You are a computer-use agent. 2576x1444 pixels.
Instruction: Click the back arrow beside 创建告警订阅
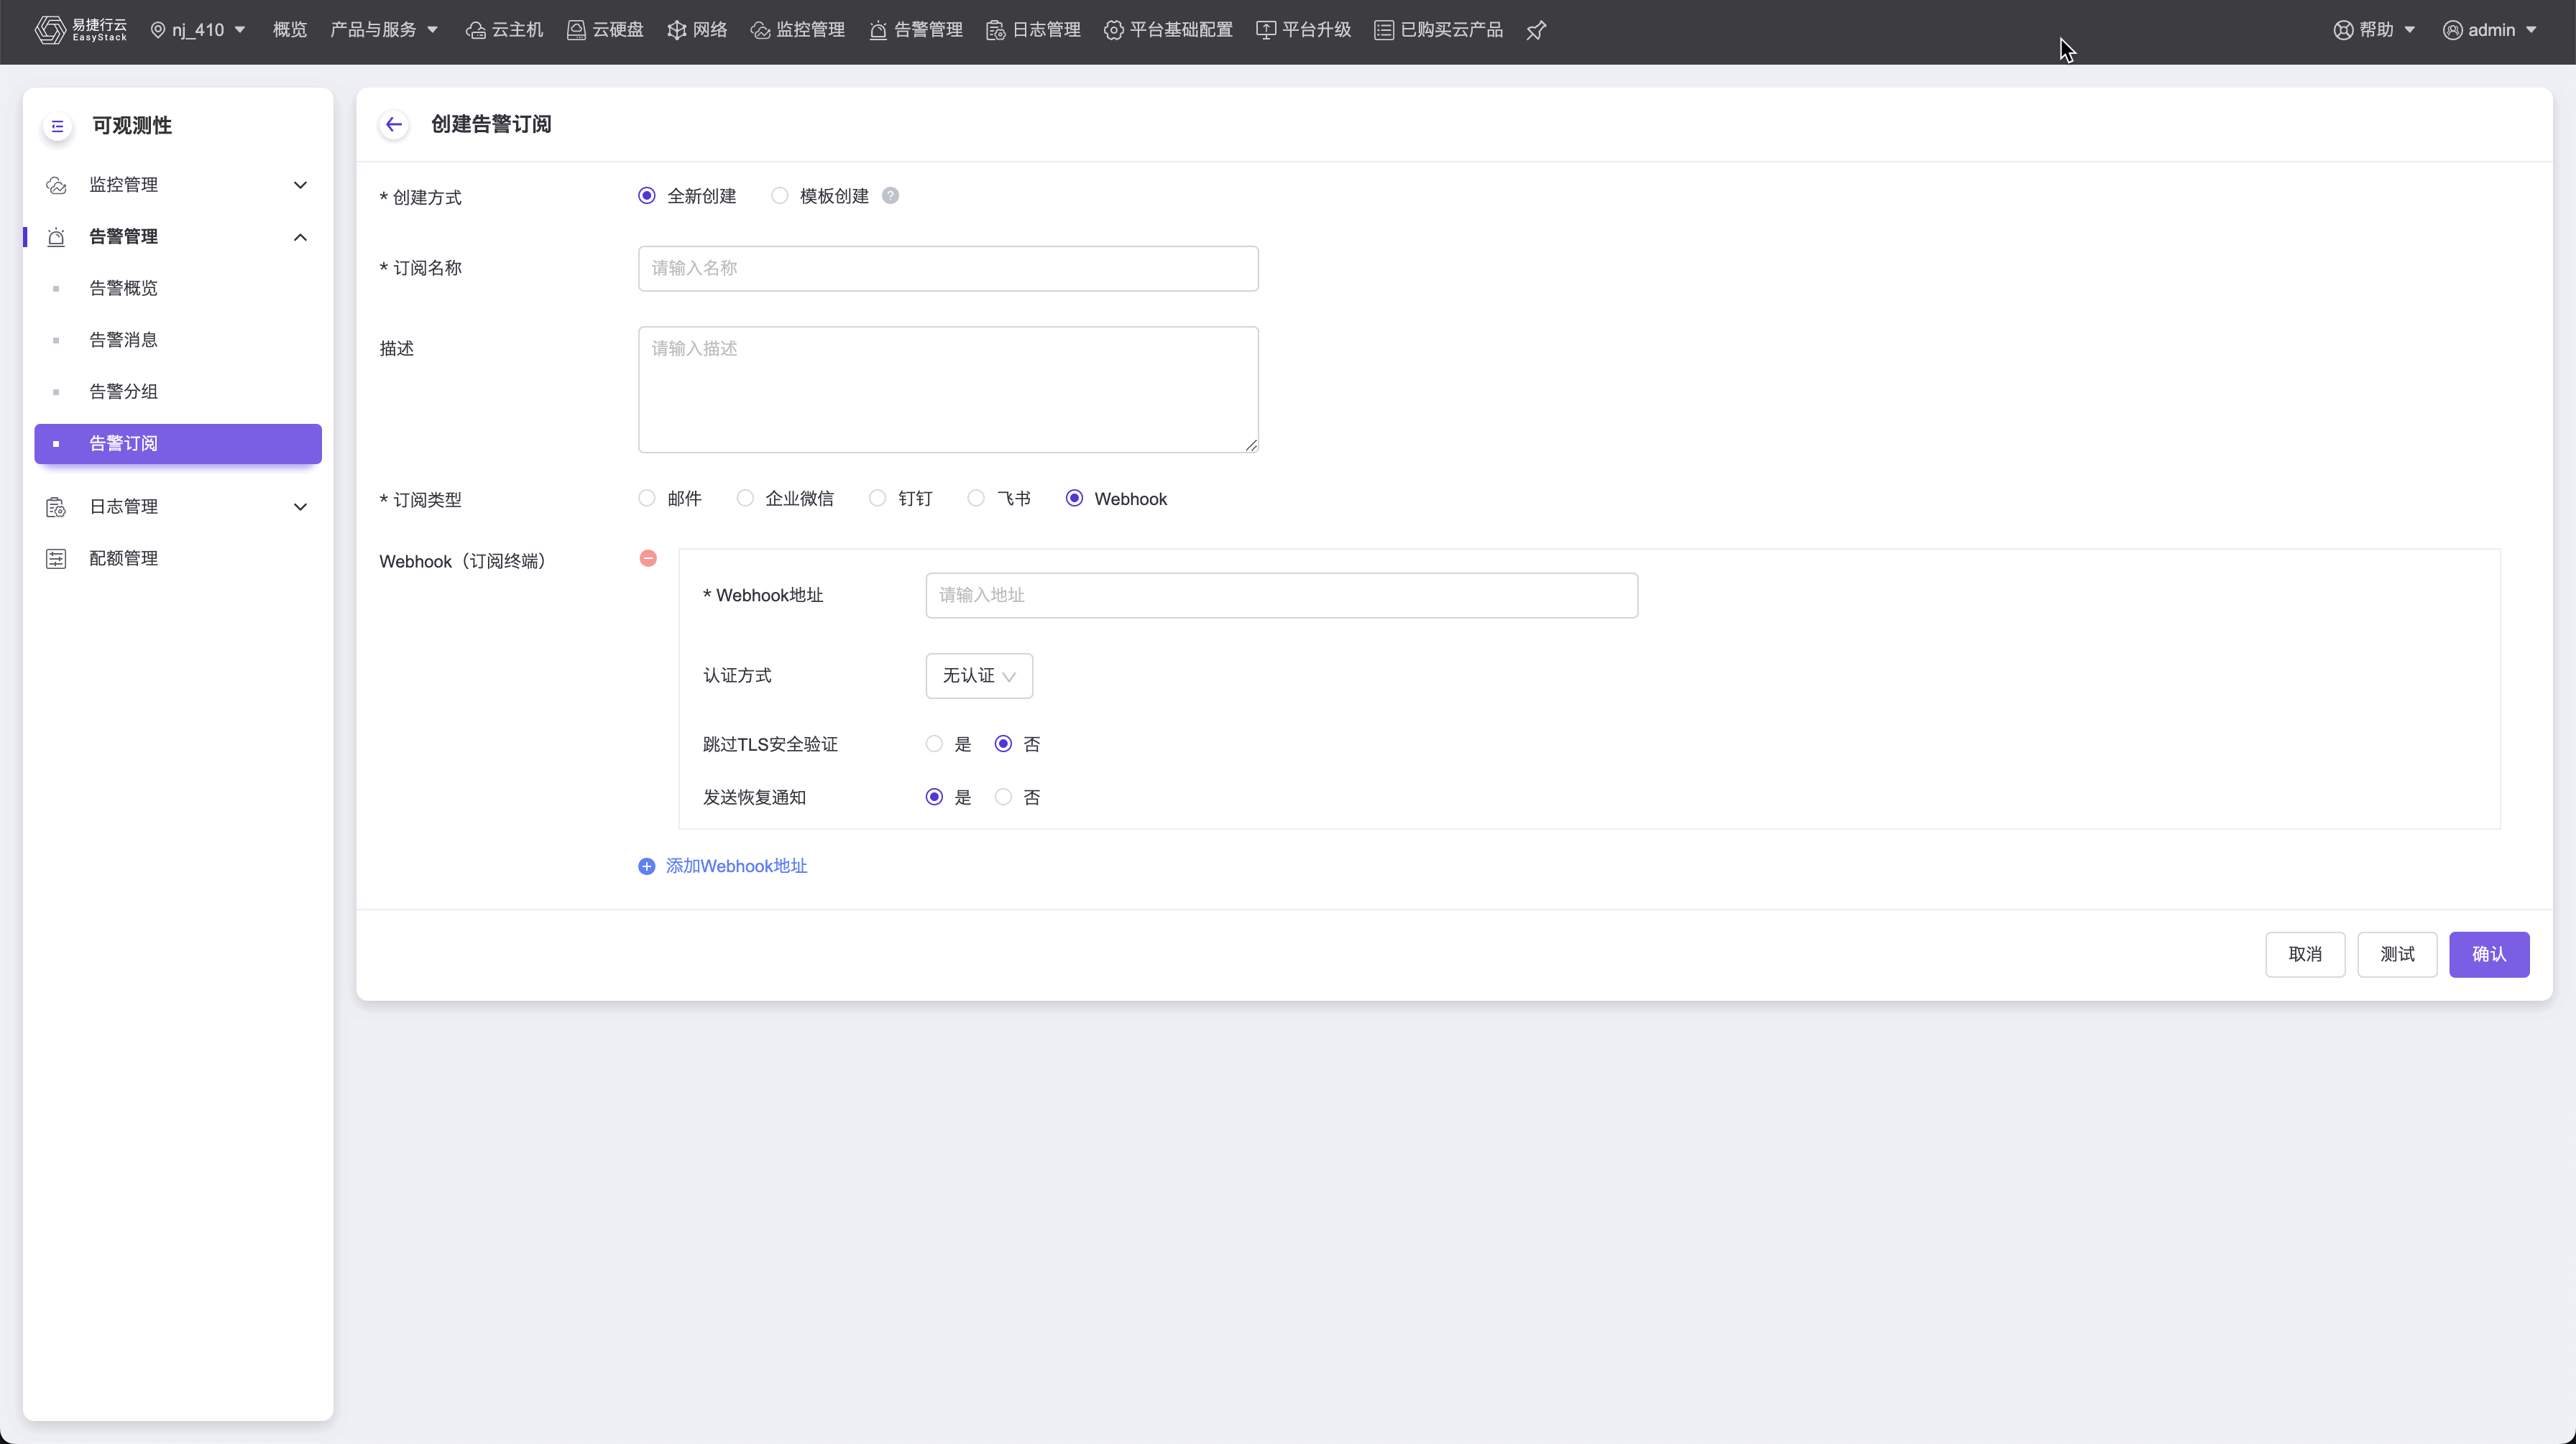(x=394, y=124)
